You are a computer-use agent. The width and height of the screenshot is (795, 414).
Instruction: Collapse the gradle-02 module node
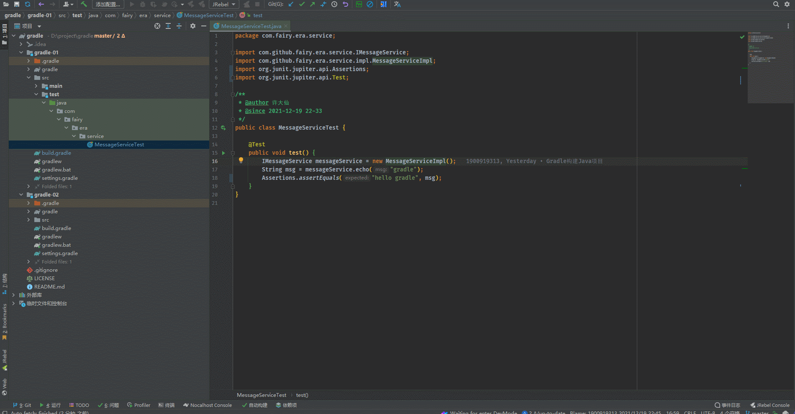(21, 195)
